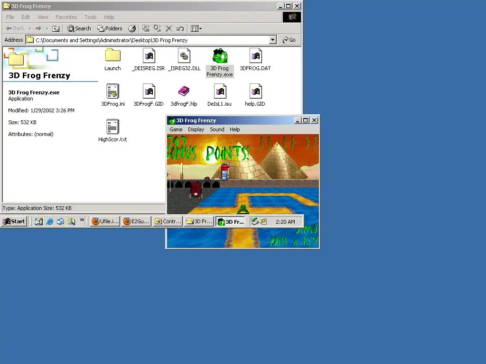Open the Game menu in 3D Frog Frenzy

(x=176, y=129)
